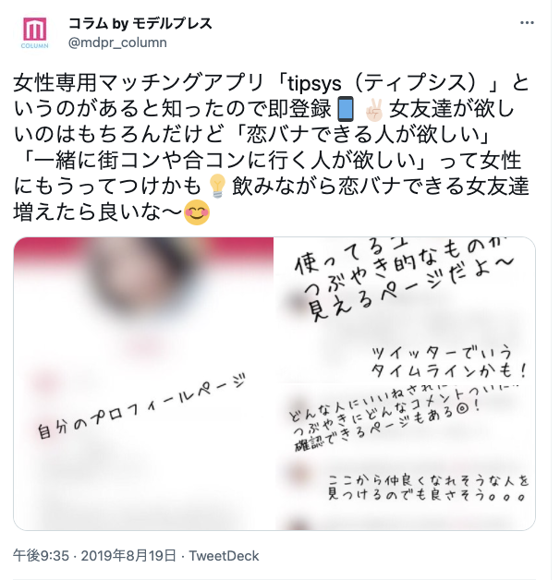Click the smiling blush face emoji
This screenshot has width=560, height=580.
tap(197, 212)
